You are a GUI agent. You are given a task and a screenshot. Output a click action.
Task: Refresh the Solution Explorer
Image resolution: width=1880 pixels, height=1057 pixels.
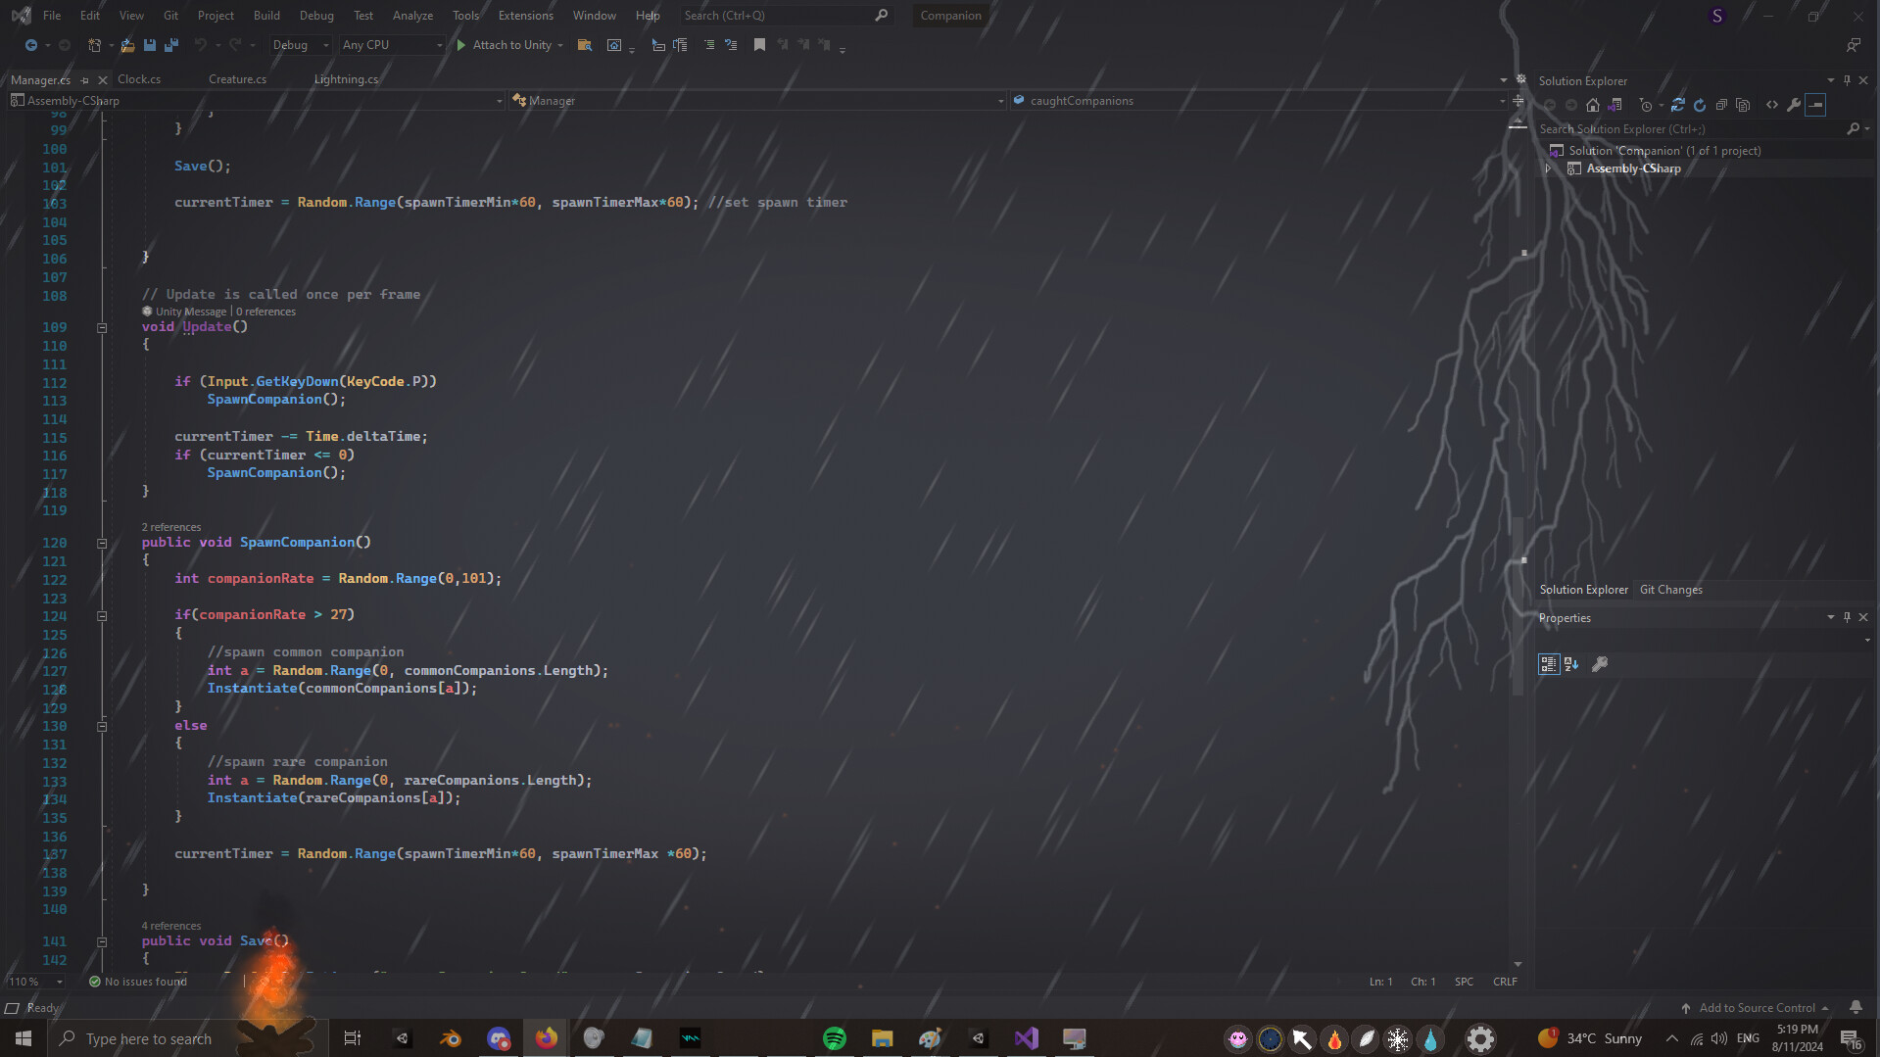tap(1700, 105)
